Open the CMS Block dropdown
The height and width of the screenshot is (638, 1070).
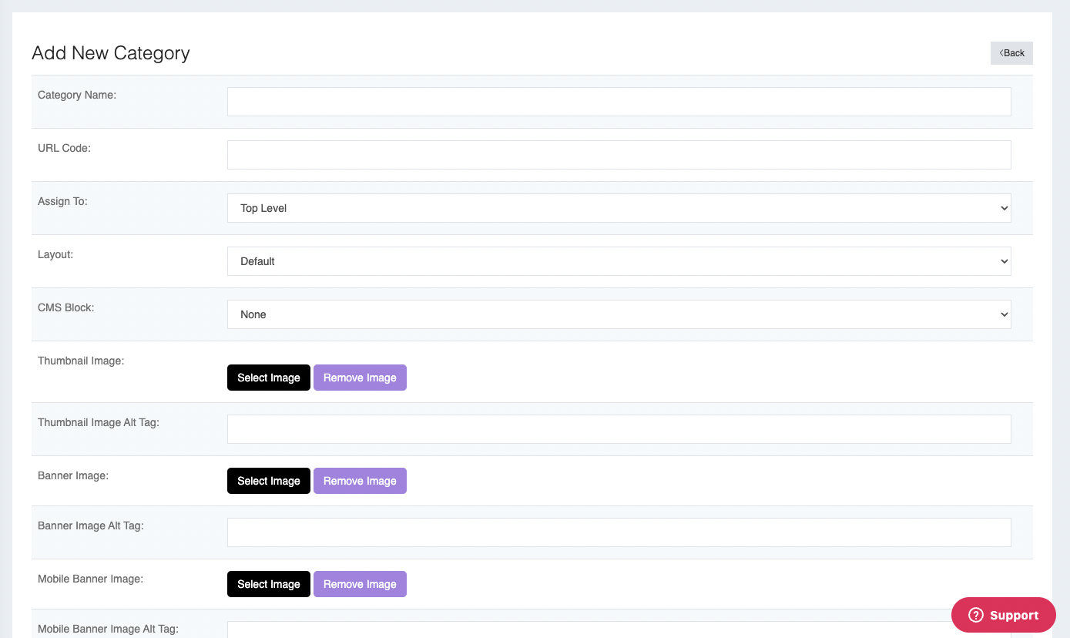619,314
